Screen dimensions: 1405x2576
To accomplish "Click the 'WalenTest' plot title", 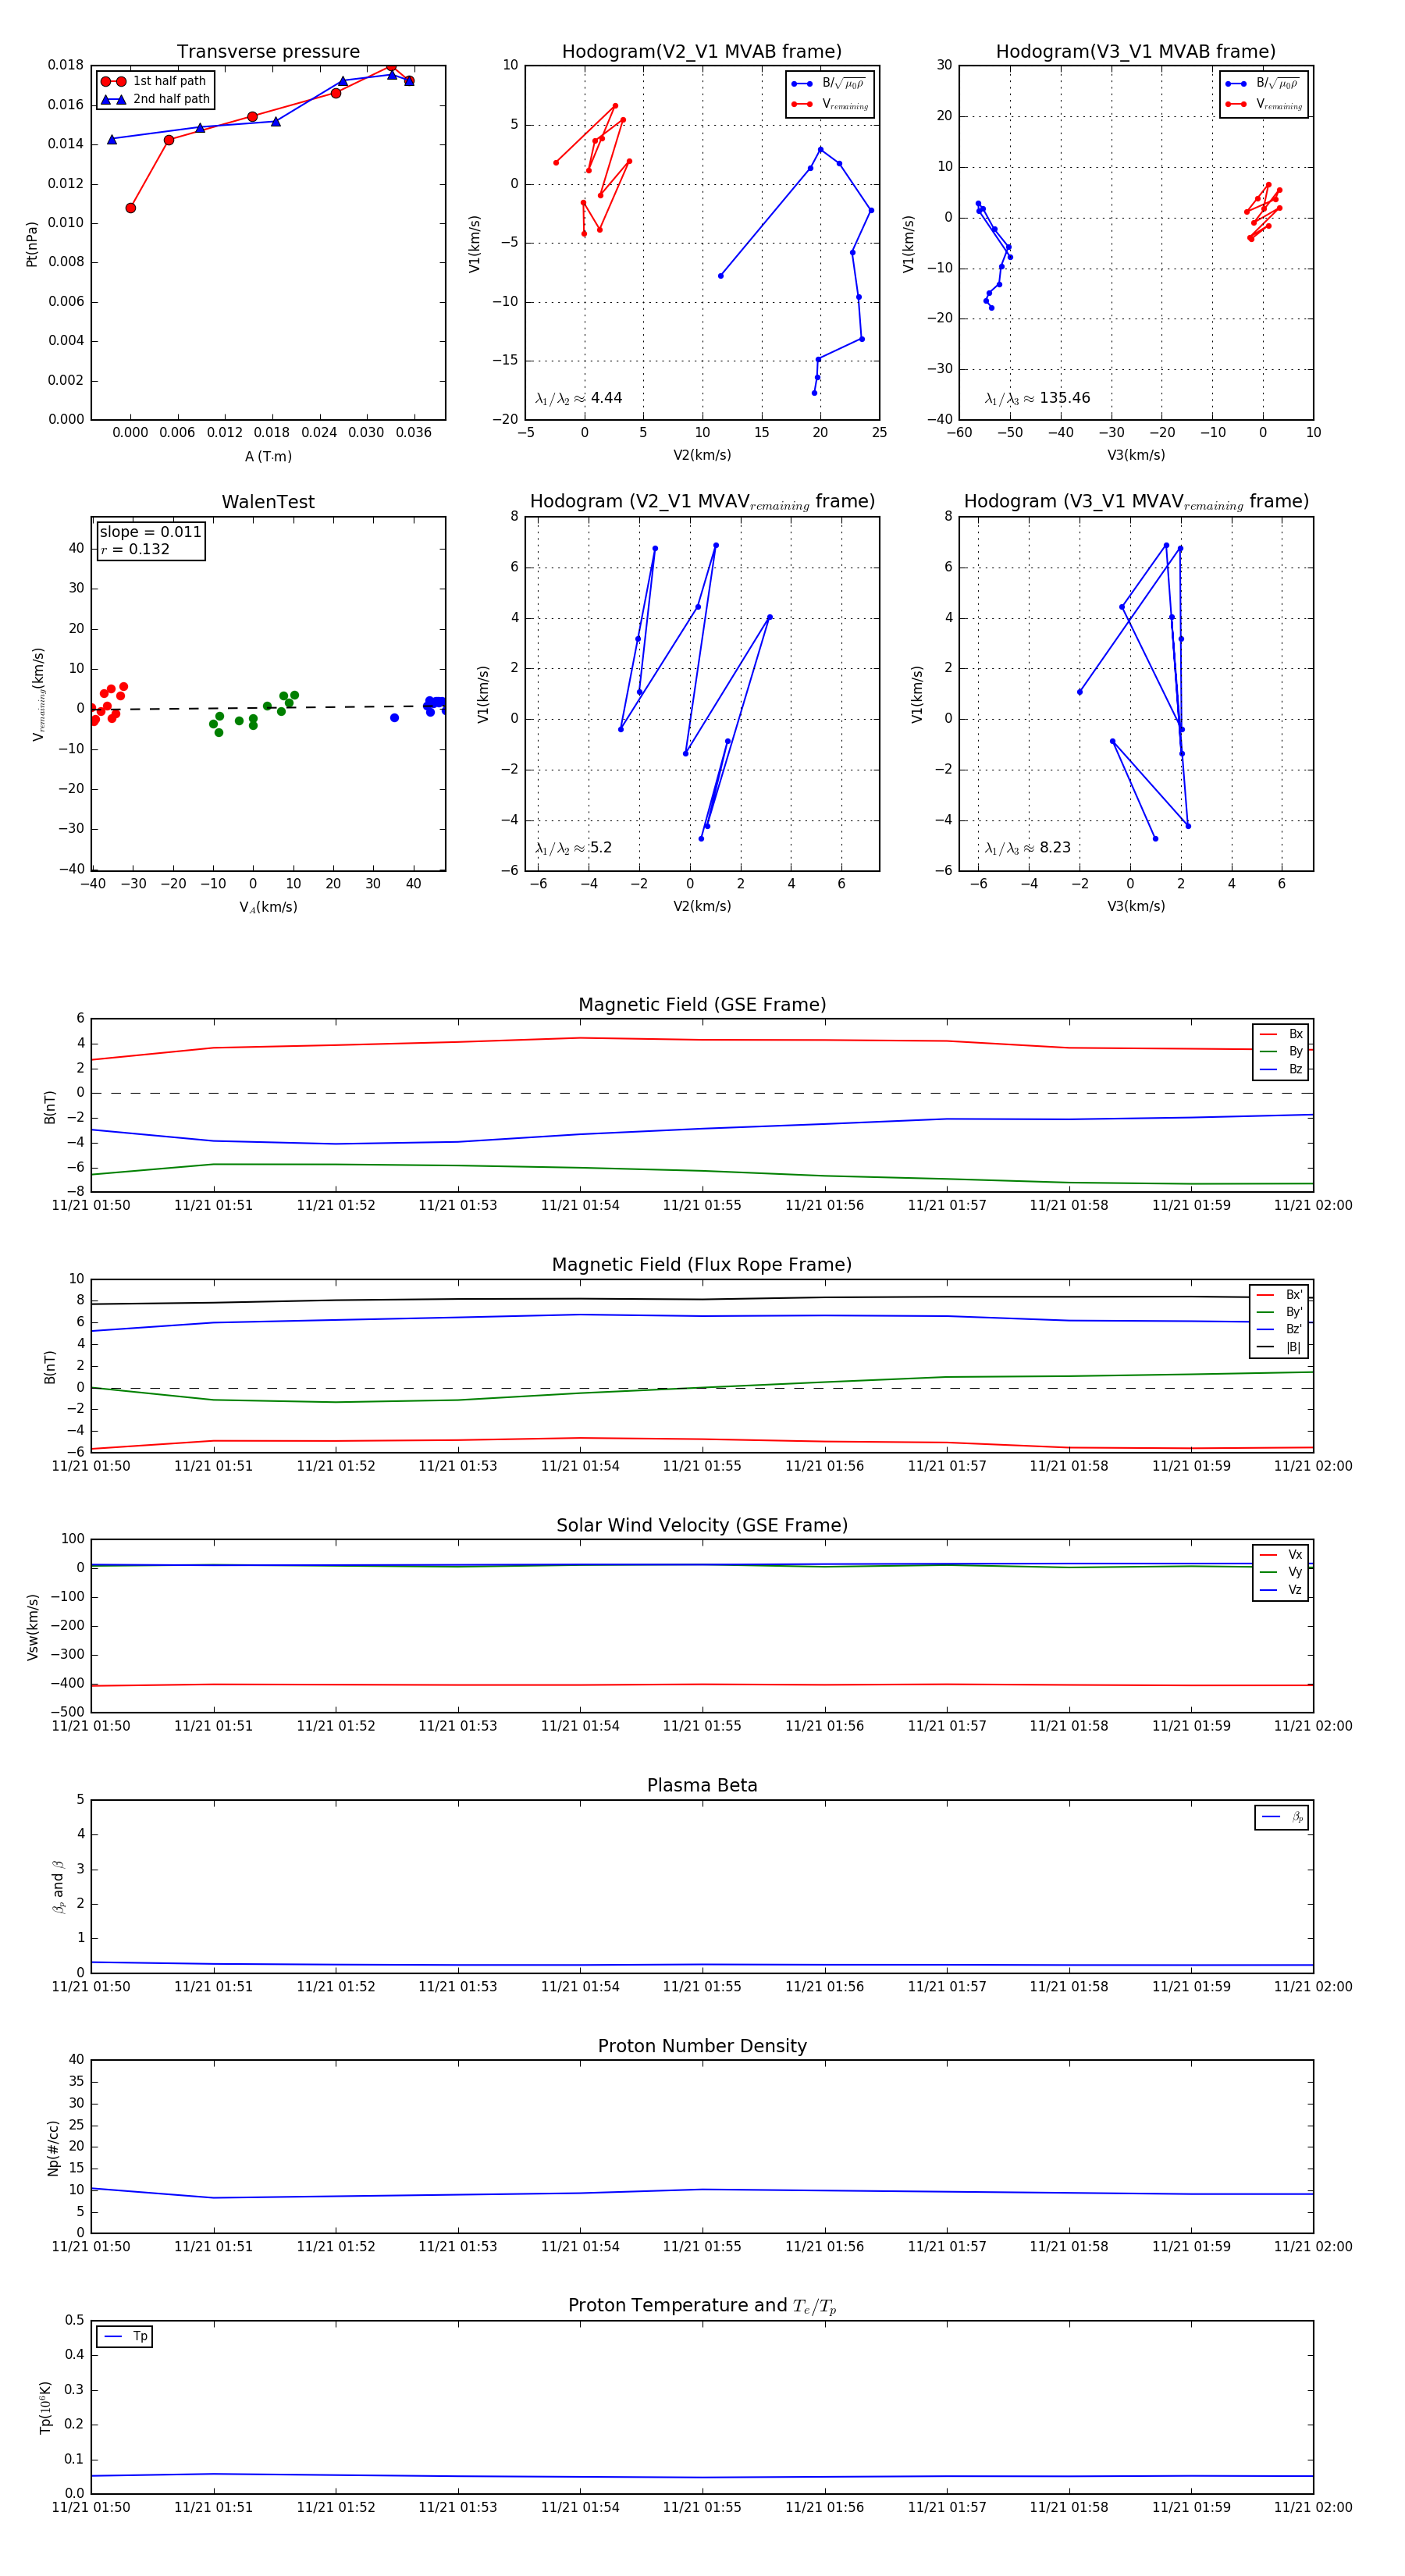I will click(268, 502).
